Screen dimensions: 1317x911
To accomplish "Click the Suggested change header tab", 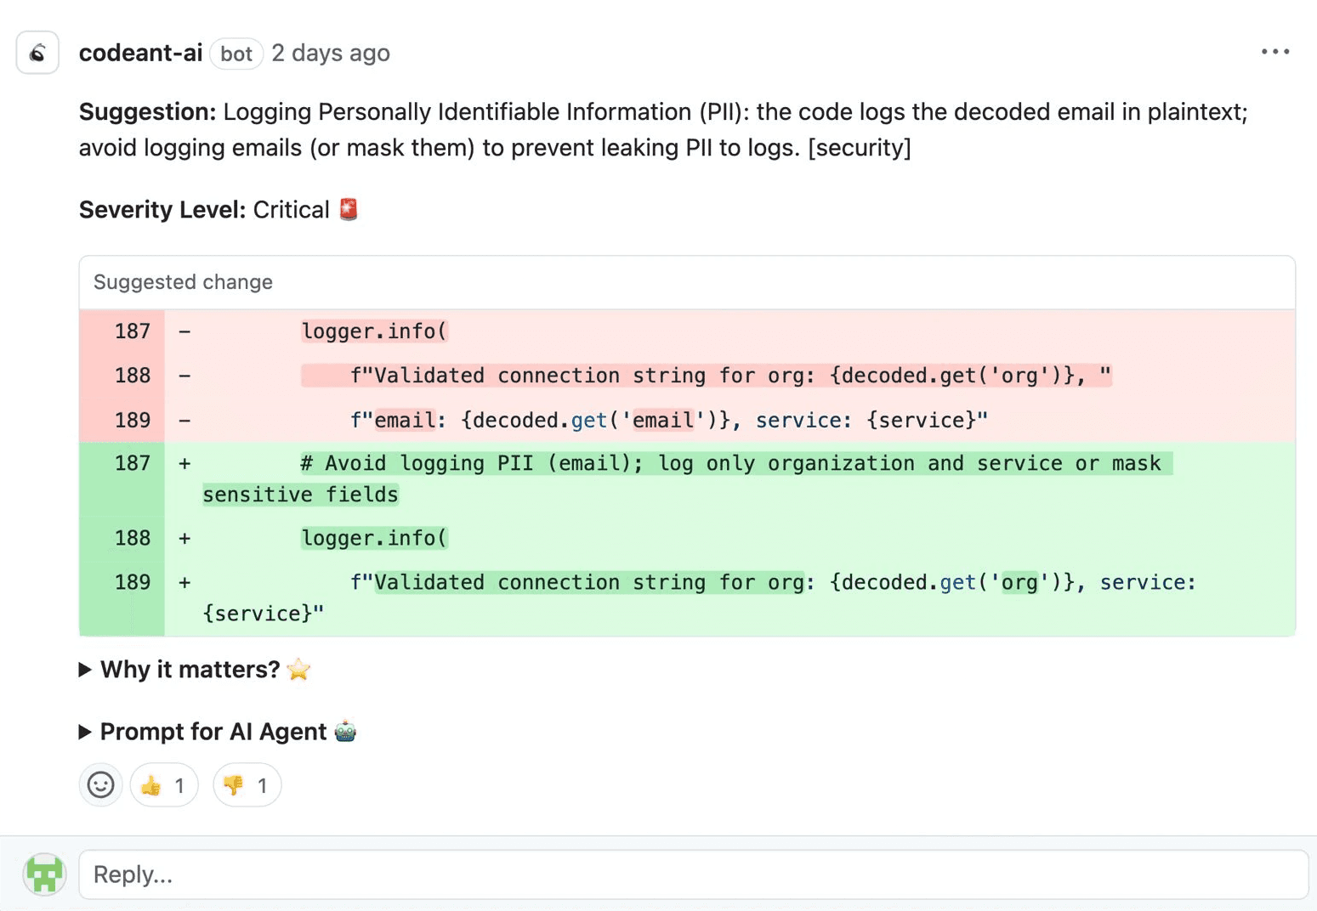I will coord(183,282).
